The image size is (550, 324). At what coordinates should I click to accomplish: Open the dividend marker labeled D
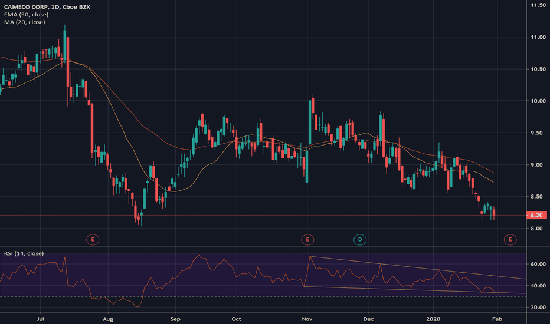(x=360, y=240)
